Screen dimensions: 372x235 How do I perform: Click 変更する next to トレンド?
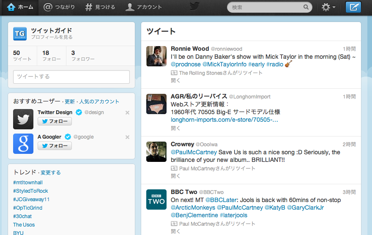click(51, 172)
